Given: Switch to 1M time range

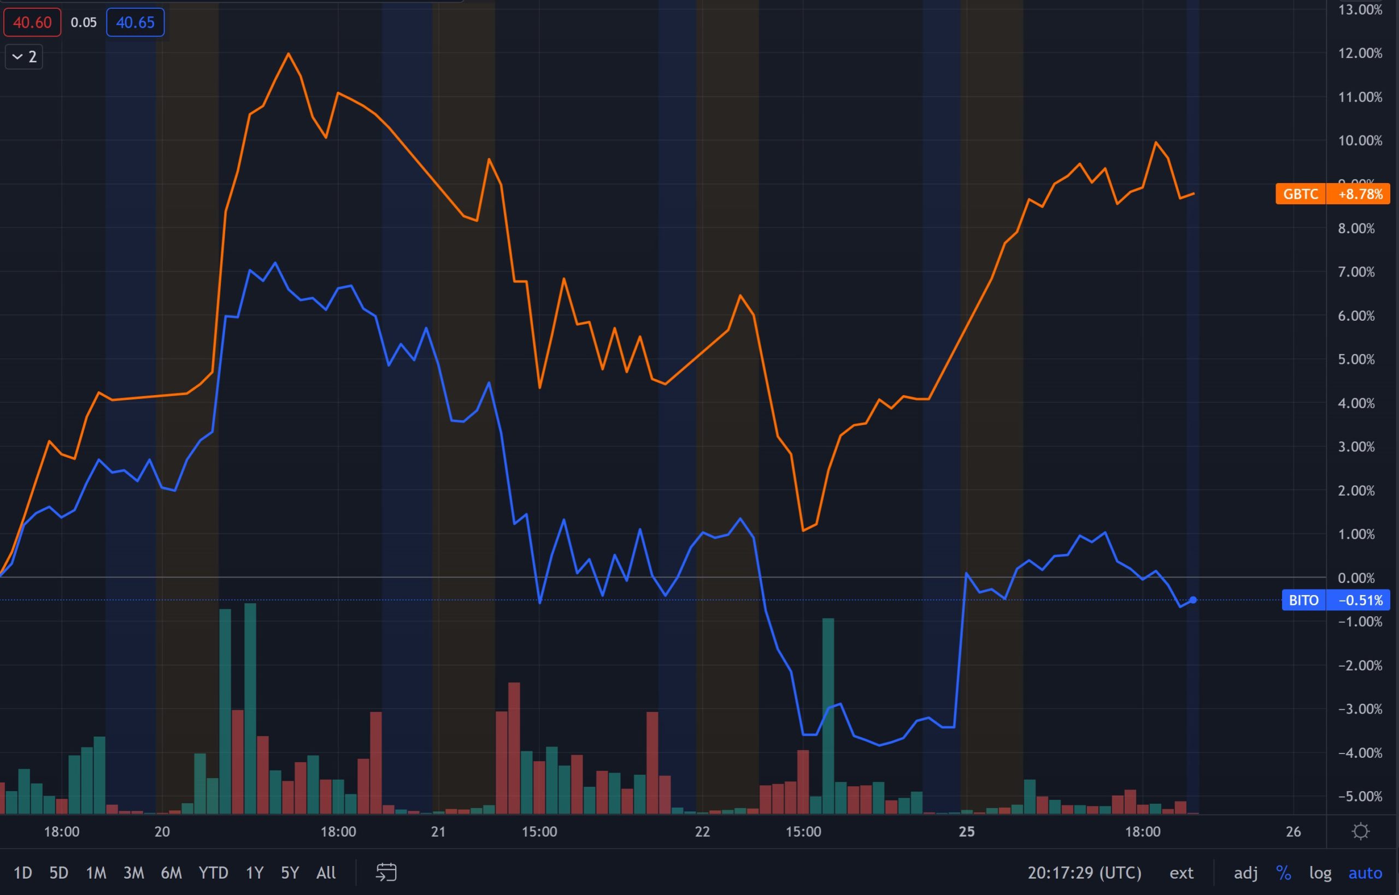Looking at the screenshot, I should (96, 873).
